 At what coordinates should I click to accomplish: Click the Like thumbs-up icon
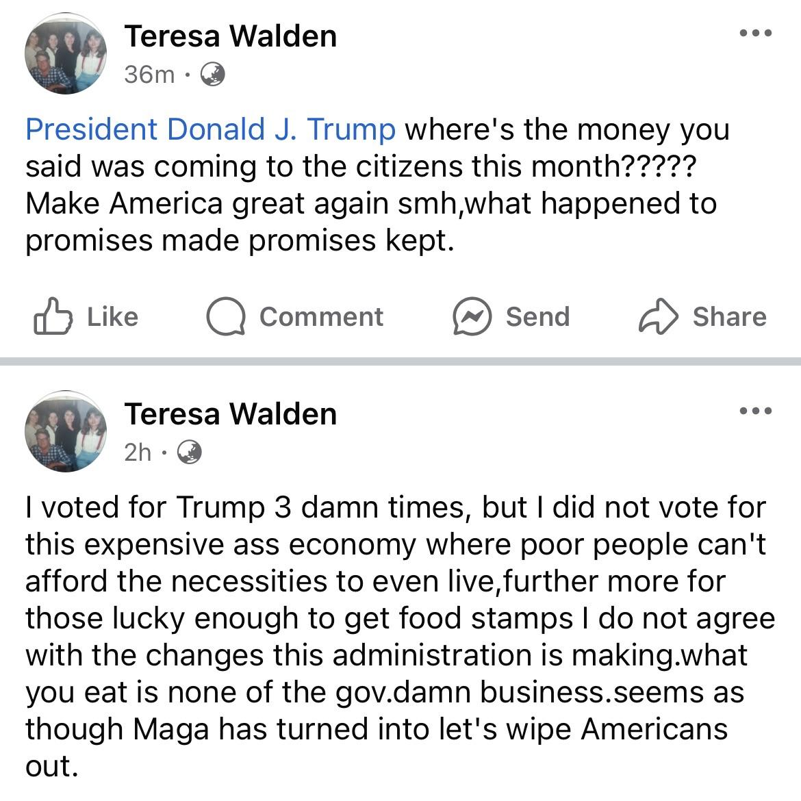point(53,316)
